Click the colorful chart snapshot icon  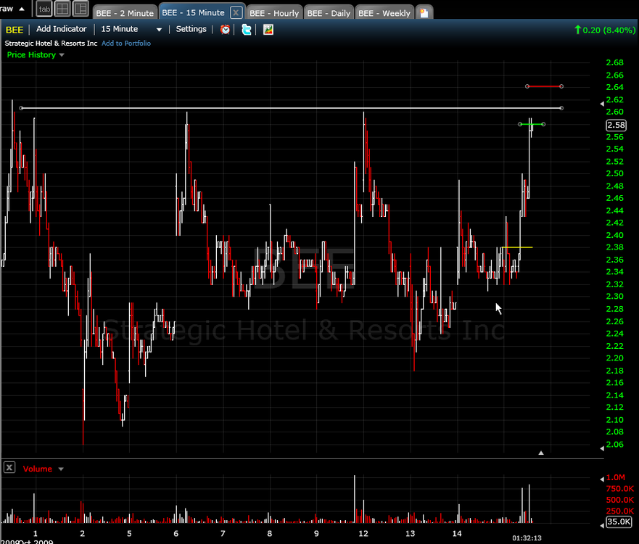(268, 29)
